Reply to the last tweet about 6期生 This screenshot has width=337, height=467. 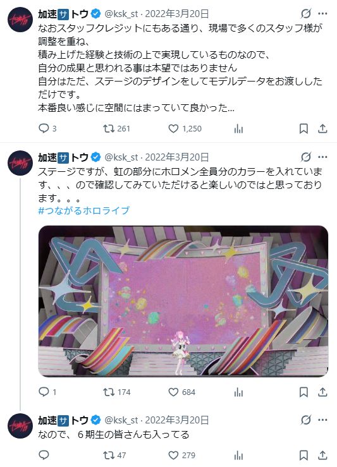(44, 455)
